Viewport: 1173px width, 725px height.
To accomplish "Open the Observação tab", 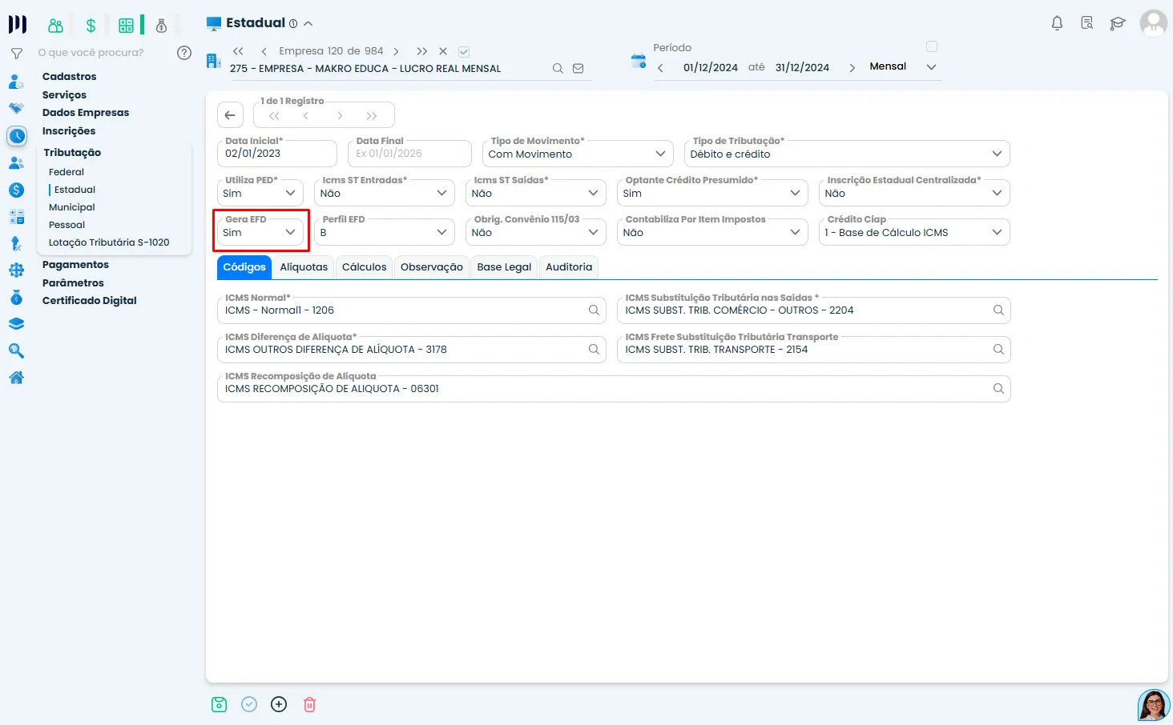I will coord(432,267).
